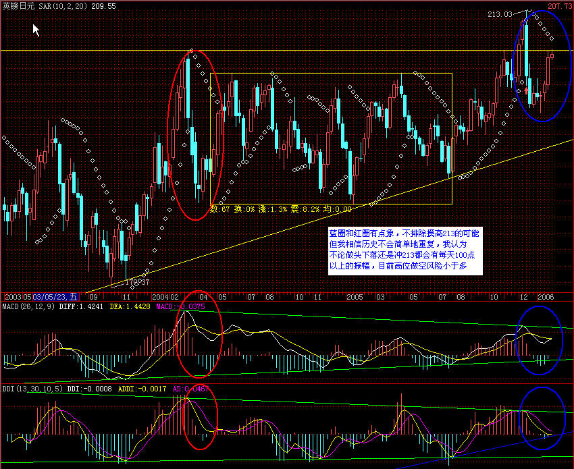
Task: Select the SAR(10,2,20) indicator label
Action: pos(63,6)
